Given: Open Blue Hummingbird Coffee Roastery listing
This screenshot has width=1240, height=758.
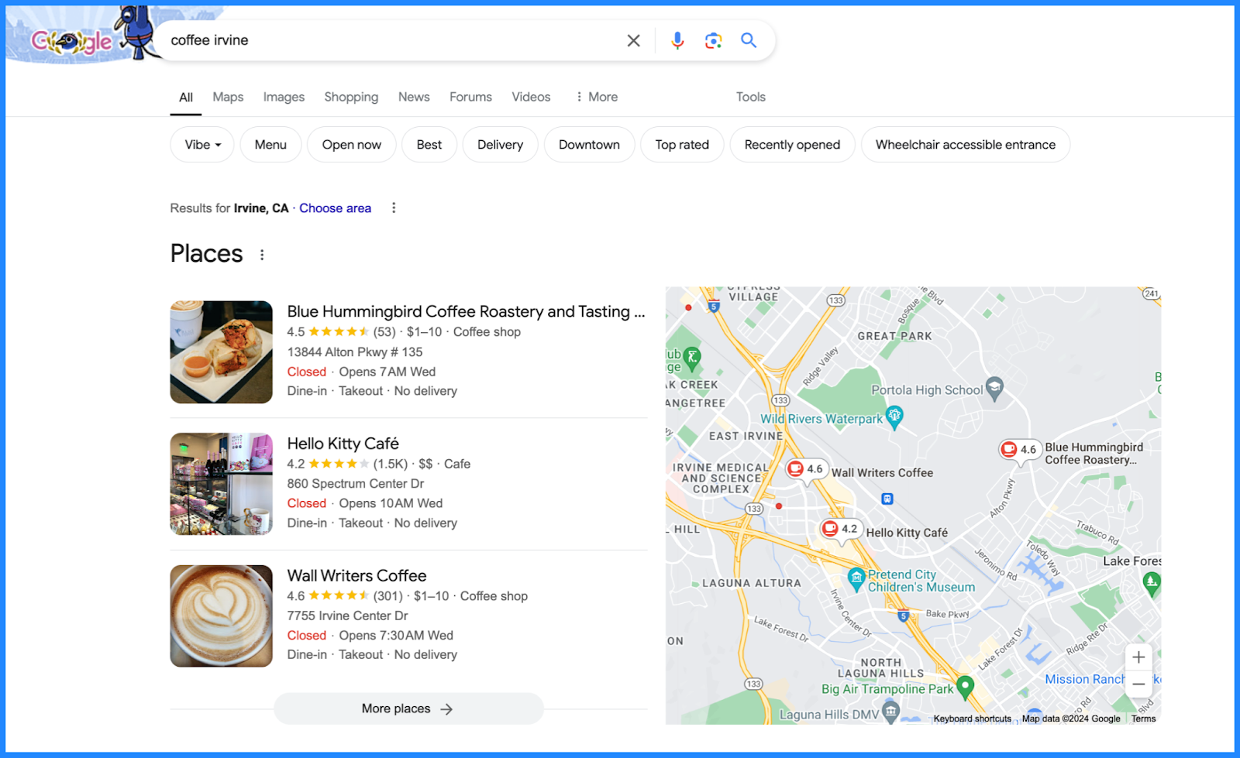Looking at the screenshot, I should point(466,311).
